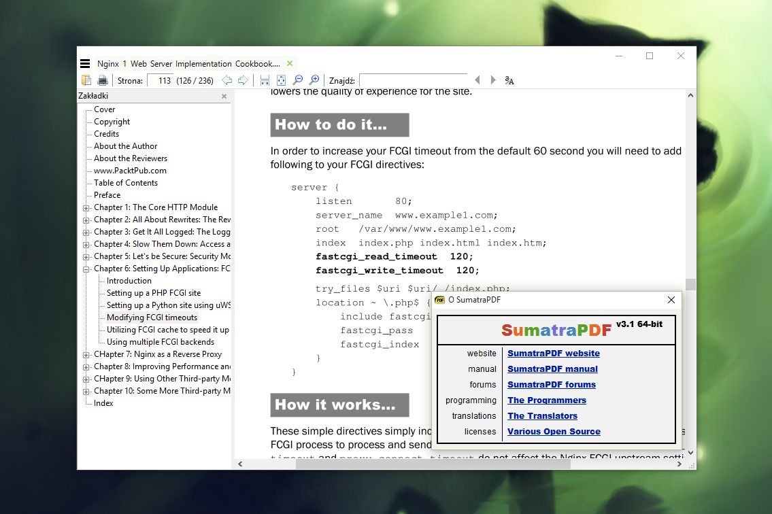Image resolution: width=772 pixels, height=514 pixels.
Task: Click the horizontal scrollbar left arrow
Action: (240, 464)
